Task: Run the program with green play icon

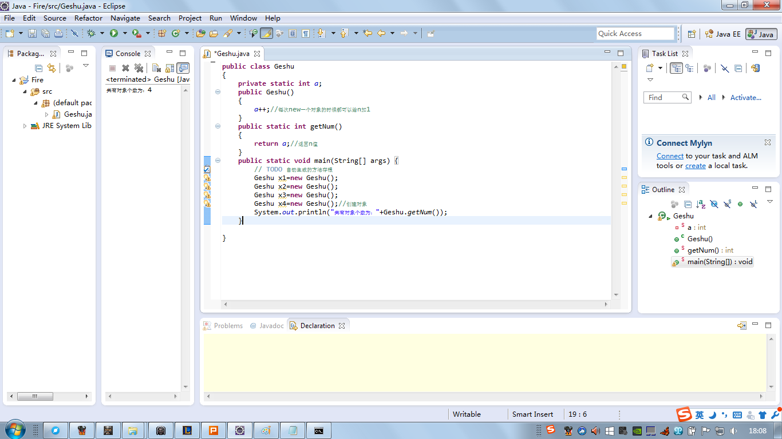Action: click(x=114, y=34)
